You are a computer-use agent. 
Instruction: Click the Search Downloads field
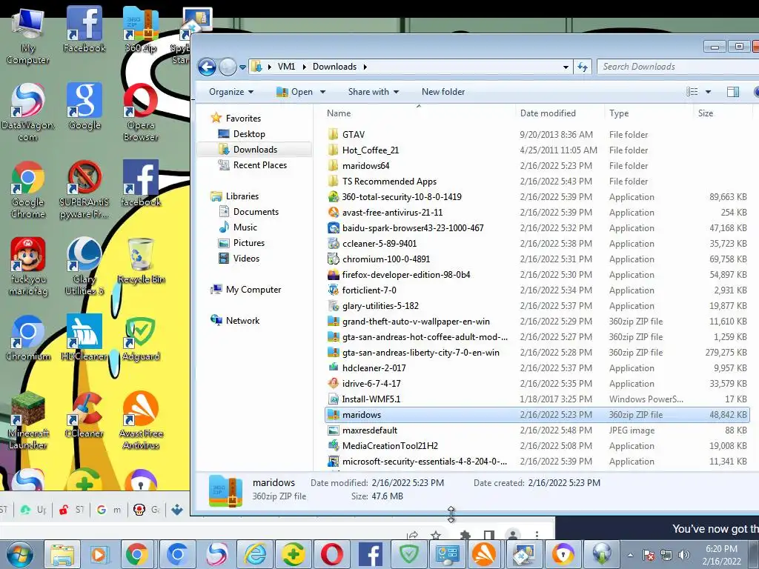click(677, 67)
